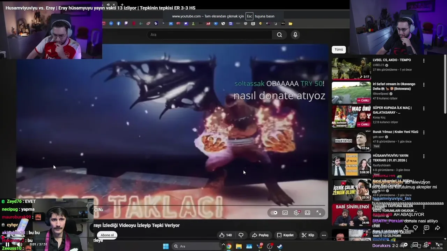This screenshot has height=251, width=447.
Task: Save video with Kaydet button
Action: tap(285, 235)
